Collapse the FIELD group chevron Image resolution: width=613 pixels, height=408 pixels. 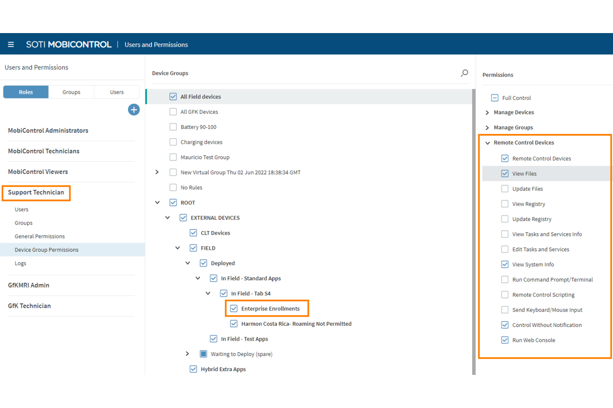pos(178,248)
